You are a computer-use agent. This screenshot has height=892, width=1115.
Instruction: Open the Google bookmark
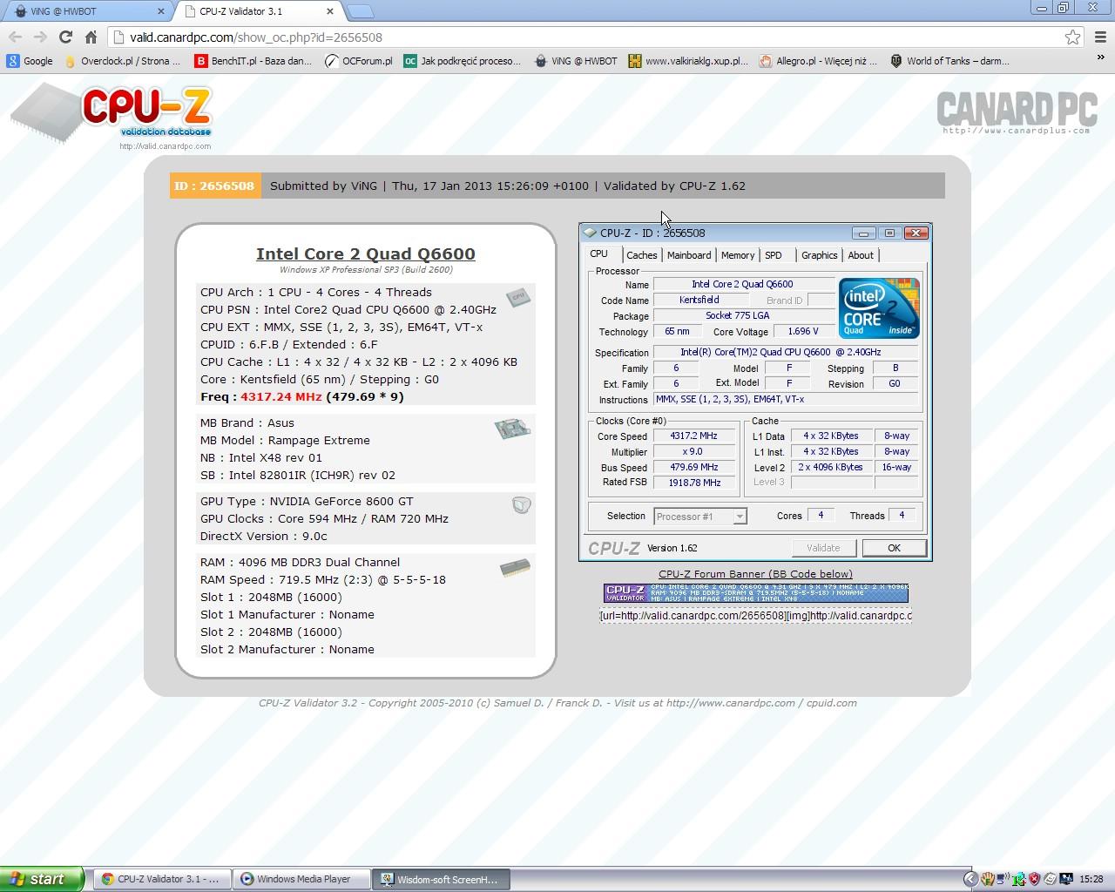click(x=30, y=61)
